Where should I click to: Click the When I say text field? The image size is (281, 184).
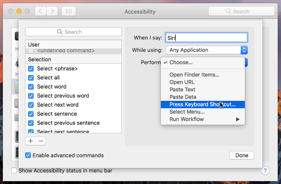coord(207,37)
